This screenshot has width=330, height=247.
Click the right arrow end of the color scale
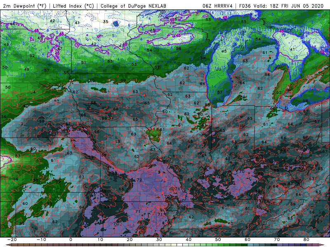click(322, 245)
